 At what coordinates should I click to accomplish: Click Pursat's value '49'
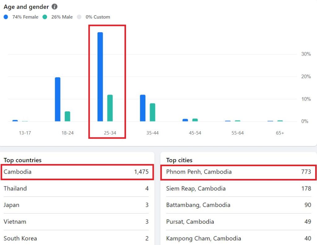click(x=308, y=221)
